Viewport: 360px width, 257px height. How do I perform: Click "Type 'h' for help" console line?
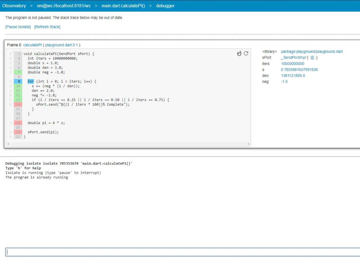[x=23, y=168]
